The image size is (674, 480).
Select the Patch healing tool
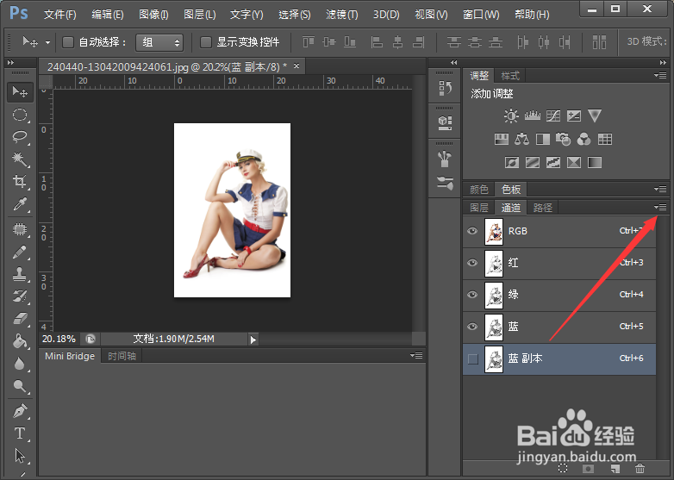pos(20,229)
